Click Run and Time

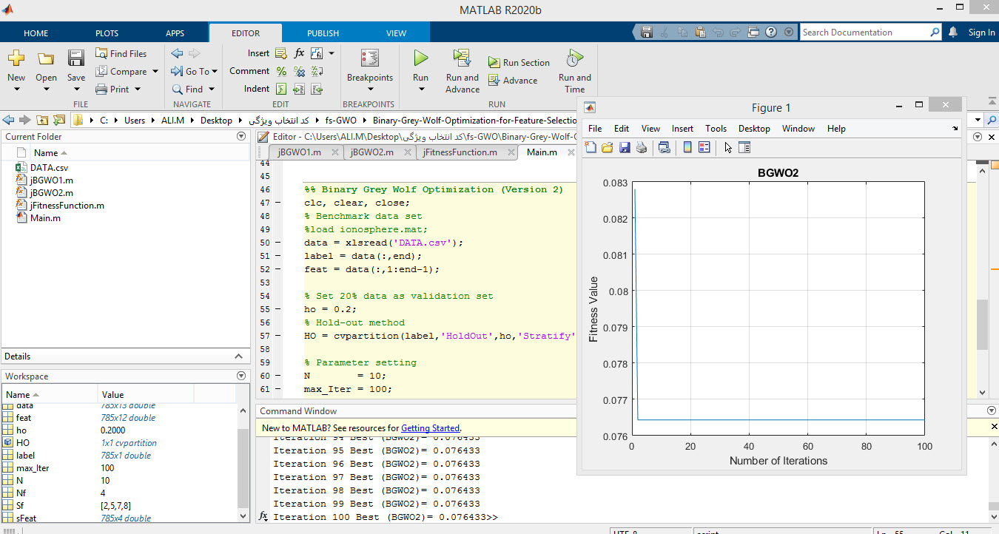[574, 71]
